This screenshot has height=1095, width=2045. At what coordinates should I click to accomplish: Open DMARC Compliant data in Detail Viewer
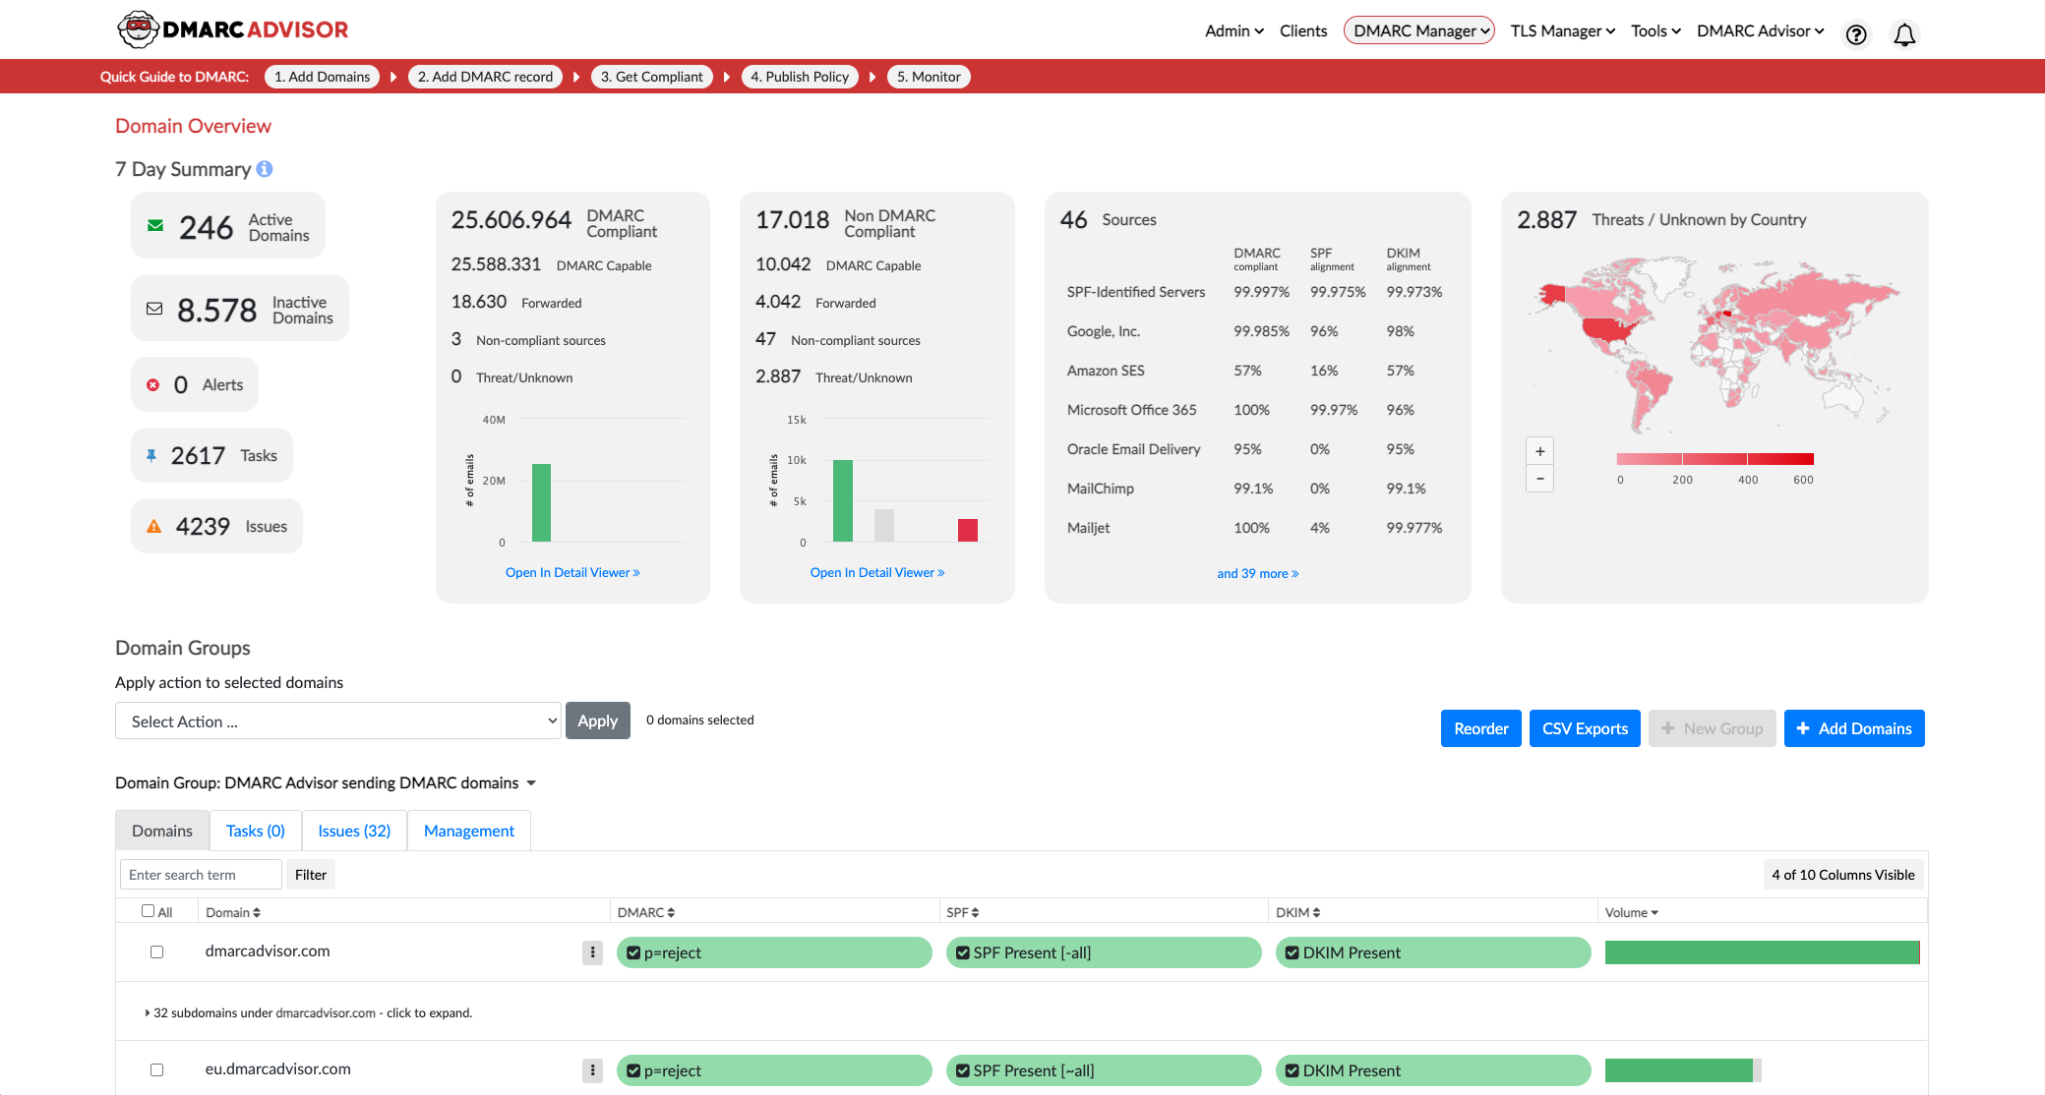click(571, 572)
